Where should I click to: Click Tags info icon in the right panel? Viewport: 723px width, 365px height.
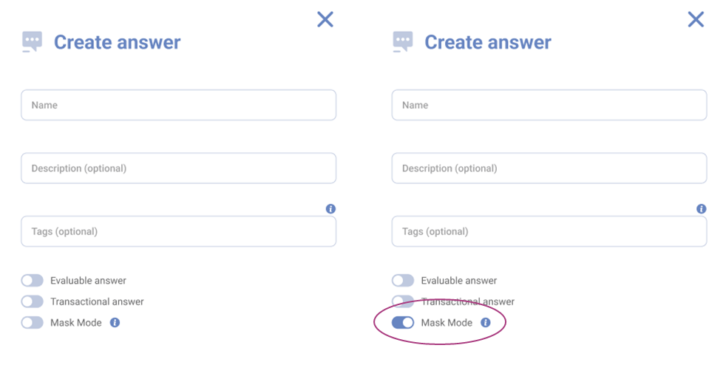pos(701,209)
